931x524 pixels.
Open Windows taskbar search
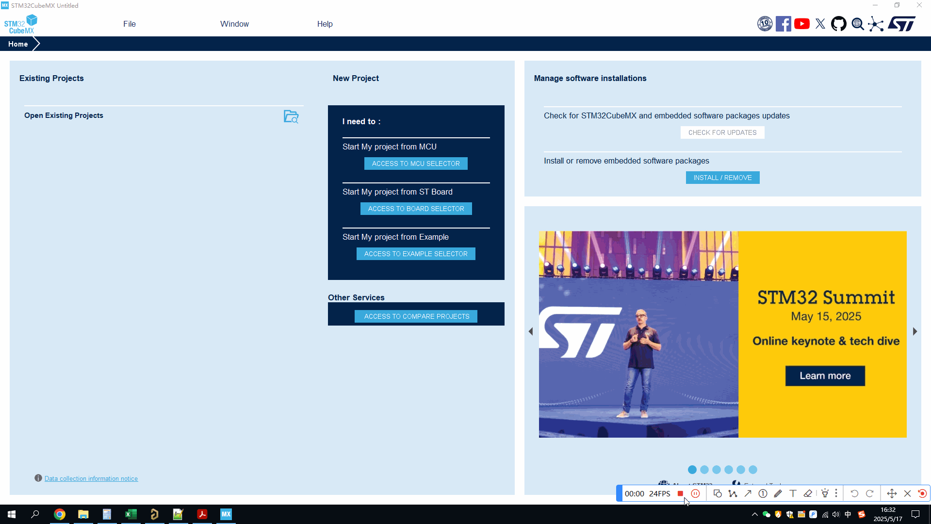tap(35, 514)
